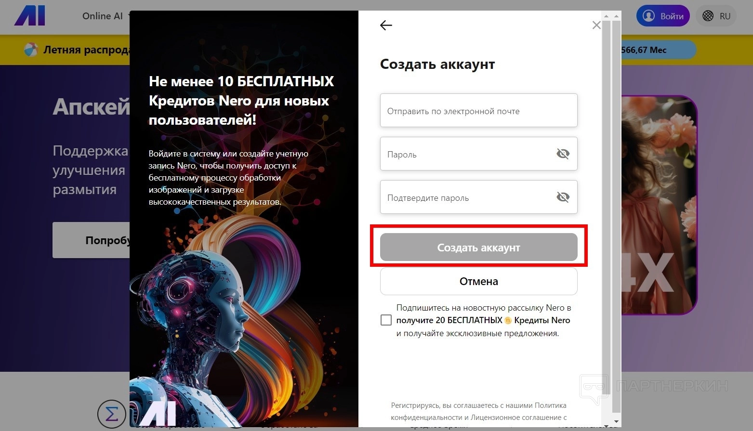Click the sigma icon at bottom left
The height and width of the screenshot is (431, 753).
point(111,414)
